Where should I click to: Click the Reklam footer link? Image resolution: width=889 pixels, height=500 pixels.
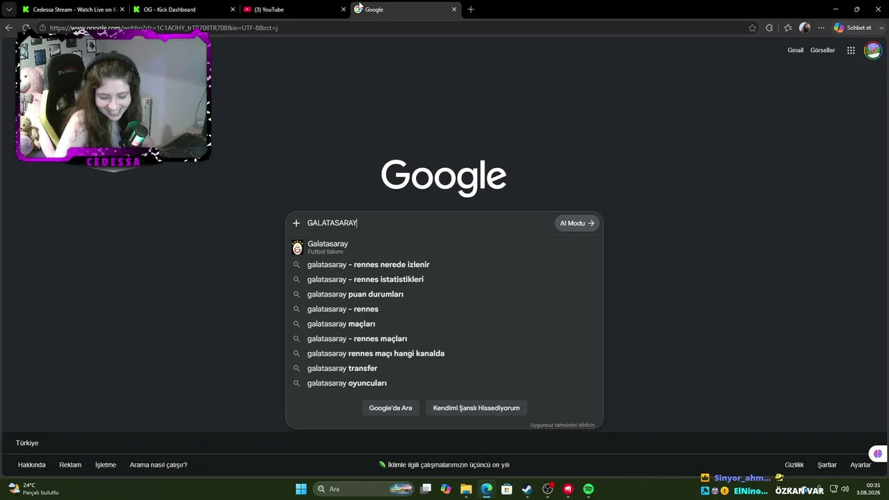70,465
